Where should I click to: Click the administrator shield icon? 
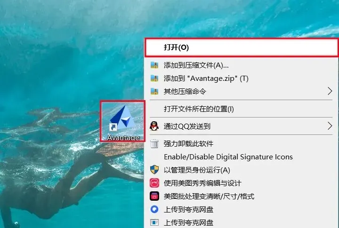coord(154,170)
